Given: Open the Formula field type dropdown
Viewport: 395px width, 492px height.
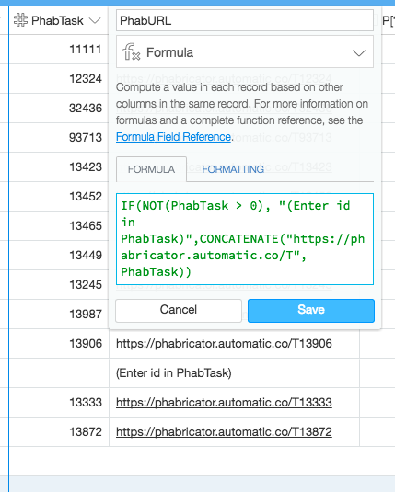Looking at the screenshot, I should (x=245, y=51).
